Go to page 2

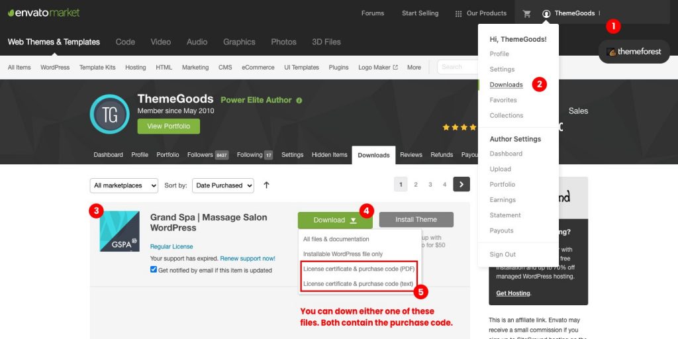point(416,185)
